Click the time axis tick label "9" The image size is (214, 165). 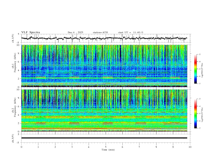173,147
